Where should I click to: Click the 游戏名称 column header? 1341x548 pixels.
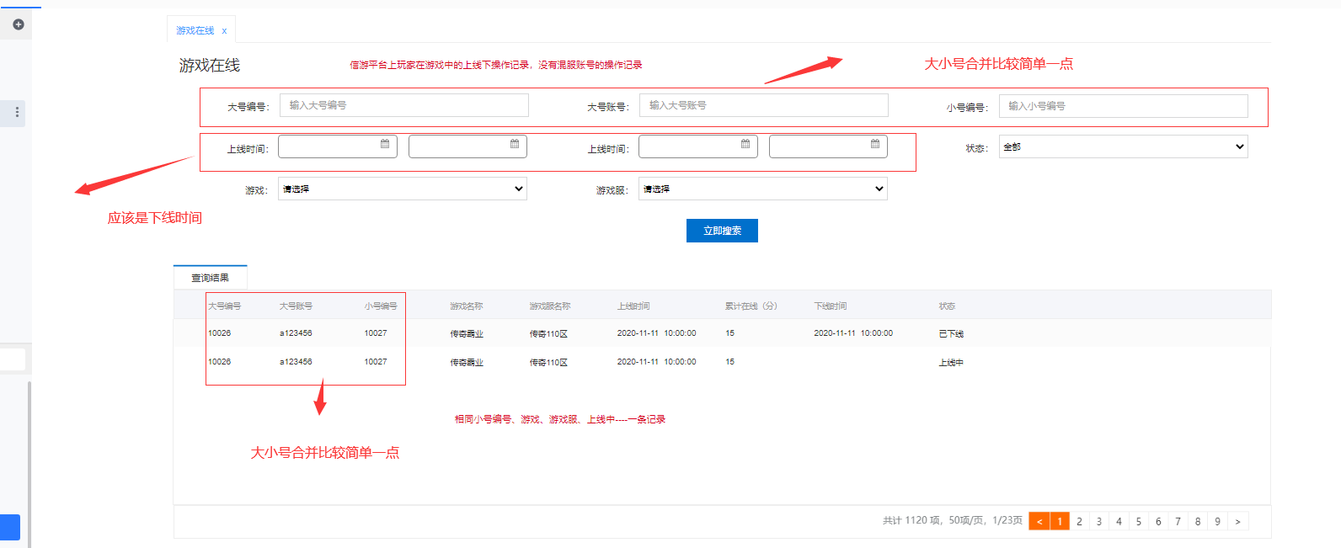pos(467,306)
